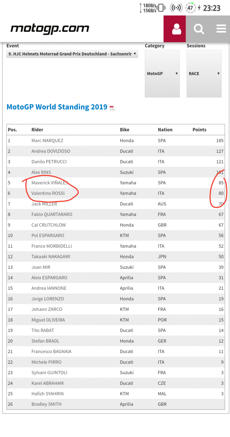Tap the network speed indicator

point(148,8)
